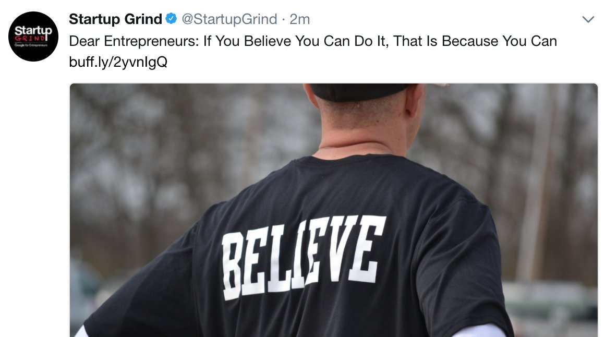
Task: Open the BELIEVE shirt photo
Action: [x=334, y=210]
